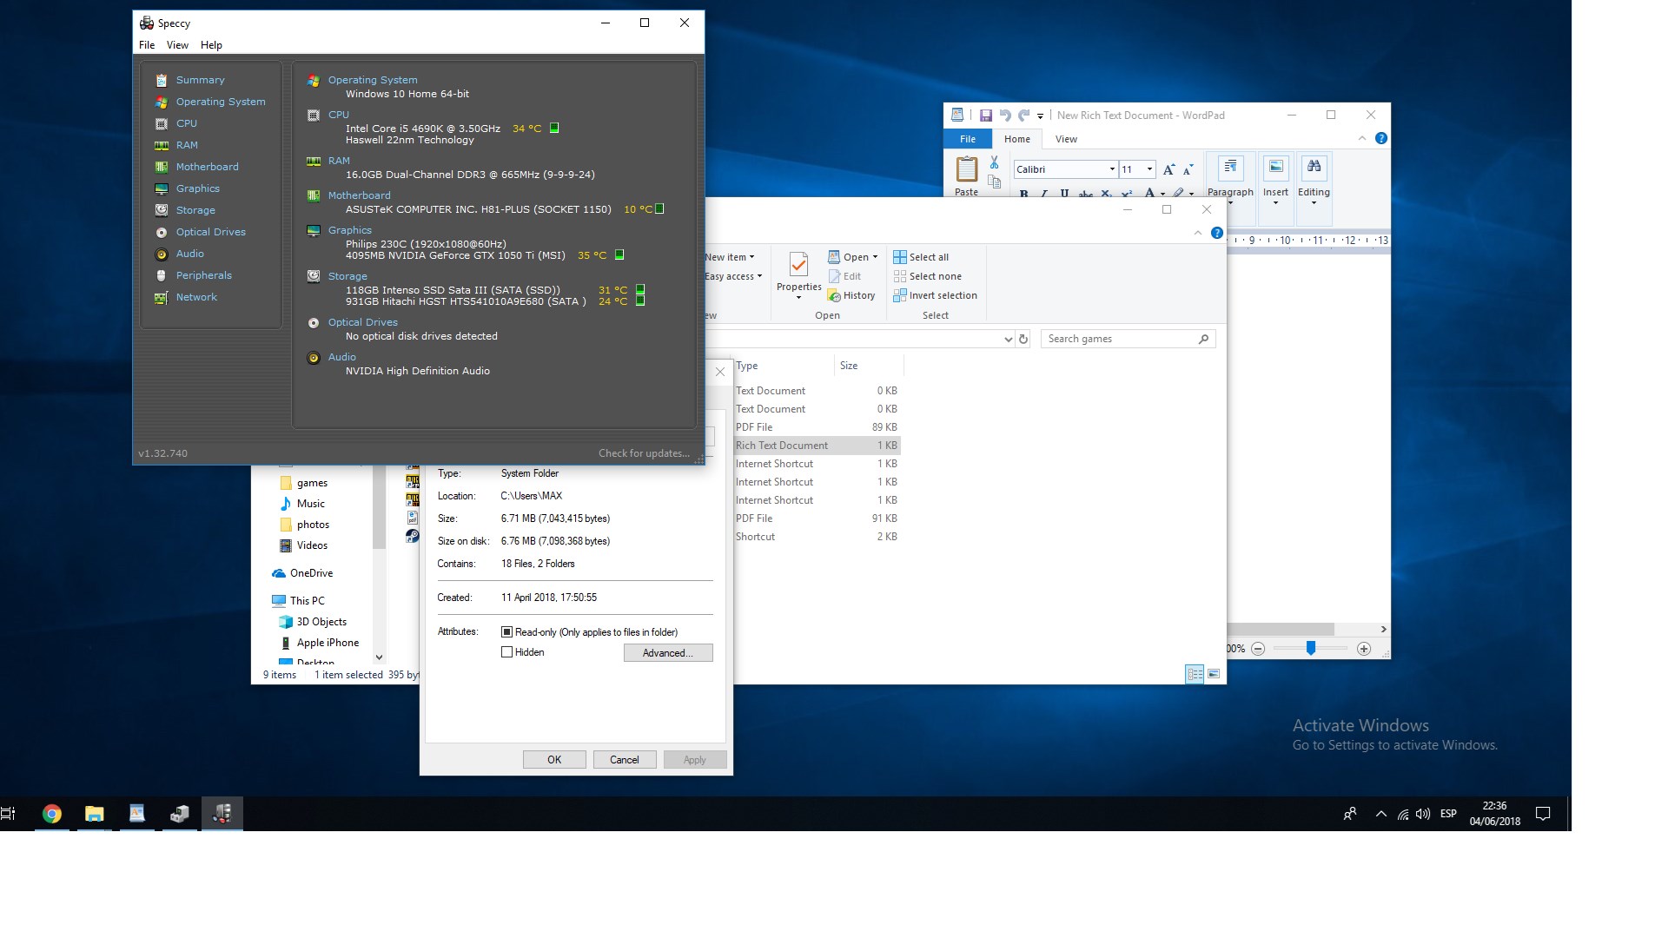Open Action Center notifications icon
This screenshot has width=1668, height=938.
[x=1543, y=814]
